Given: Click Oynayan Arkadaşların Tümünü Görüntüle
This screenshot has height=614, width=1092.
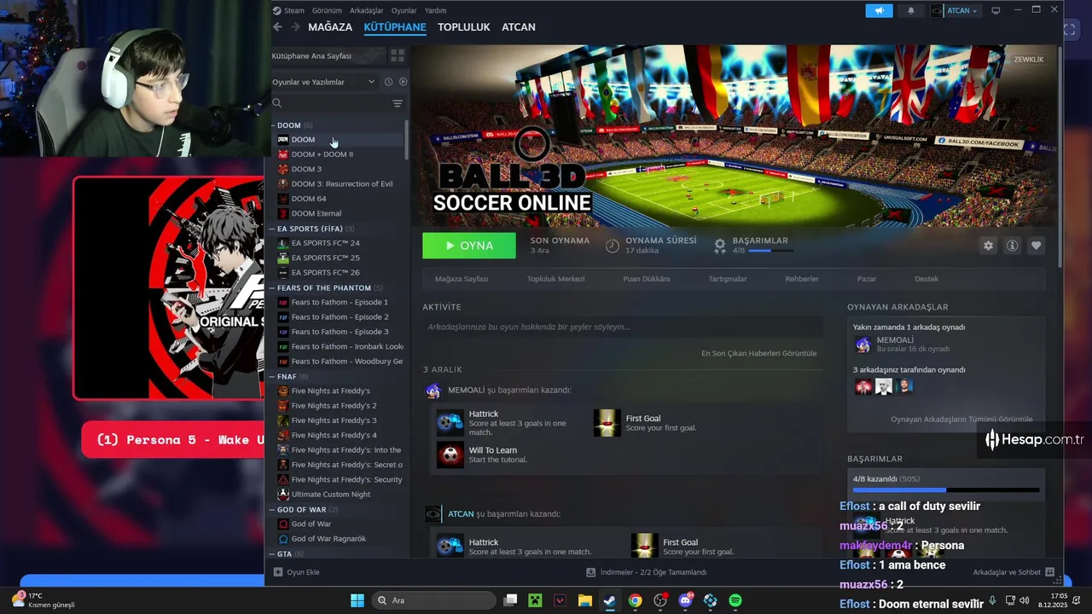Looking at the screenshot, I should click(961, 419).
